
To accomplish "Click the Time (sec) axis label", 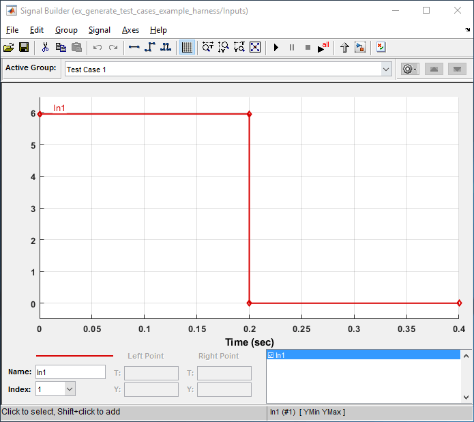I will [x=250, y=342].
